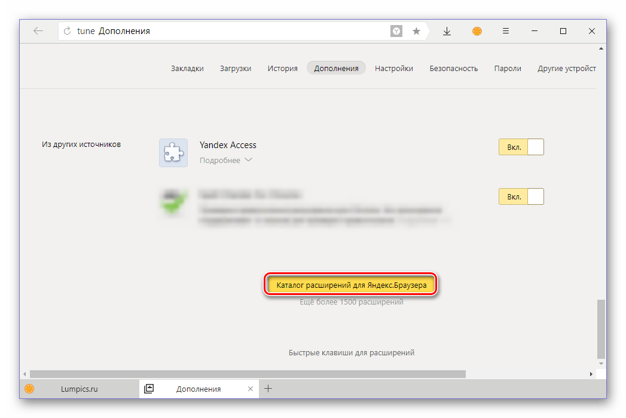626x418 pixels.
Task: Click the vertical scrollbar thumb
Action: (601, 330)
